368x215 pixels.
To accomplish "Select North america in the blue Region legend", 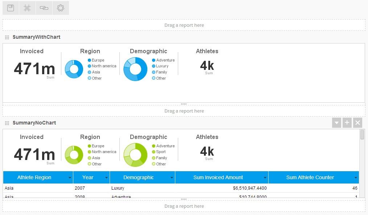I will coord(102,66).
